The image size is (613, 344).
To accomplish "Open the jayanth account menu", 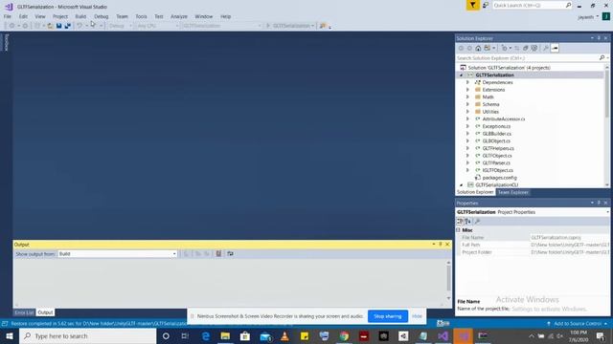I will pyautogui.click(x=587, y=17).
